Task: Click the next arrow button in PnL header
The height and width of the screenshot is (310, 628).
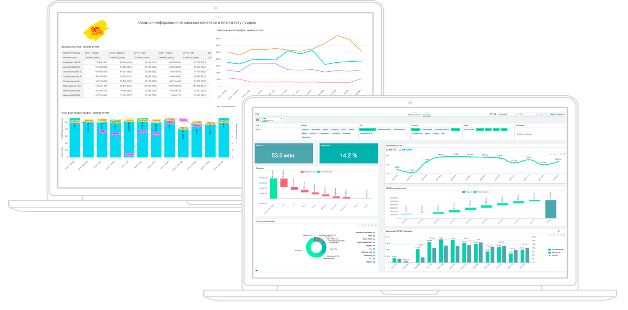Action: [x=546, y=114]
